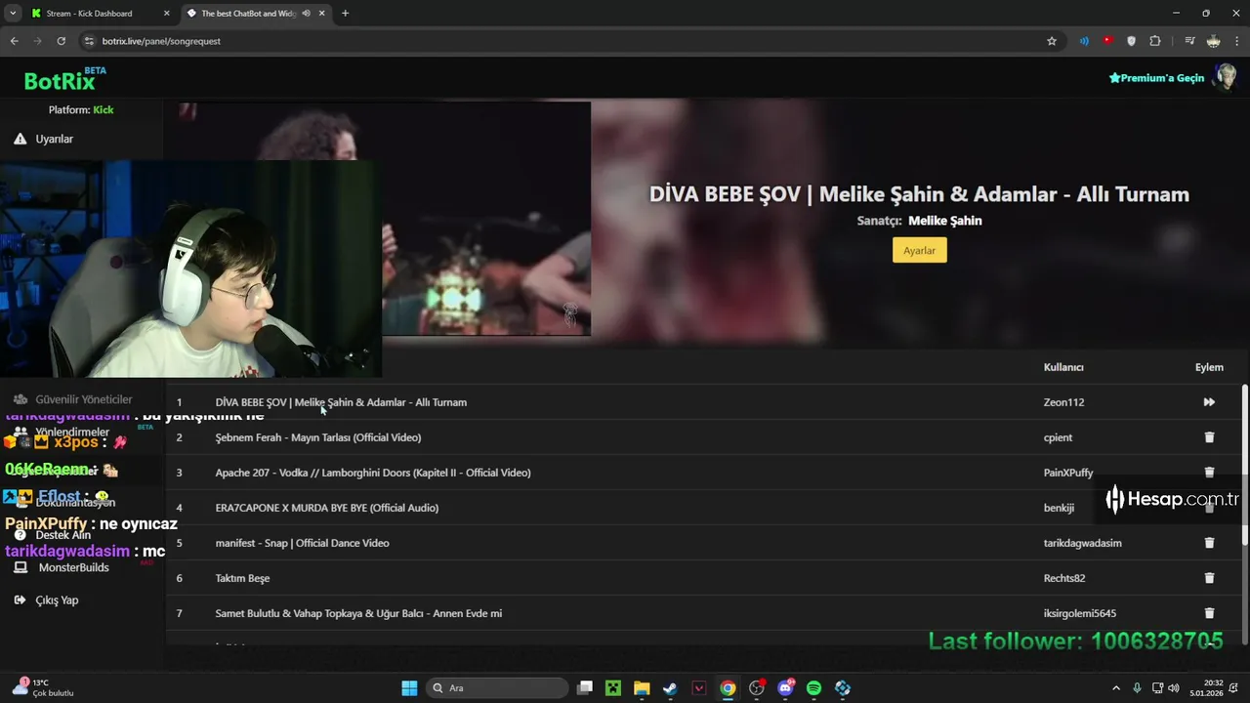Open Task View from the taskbar

coord(585,688)
